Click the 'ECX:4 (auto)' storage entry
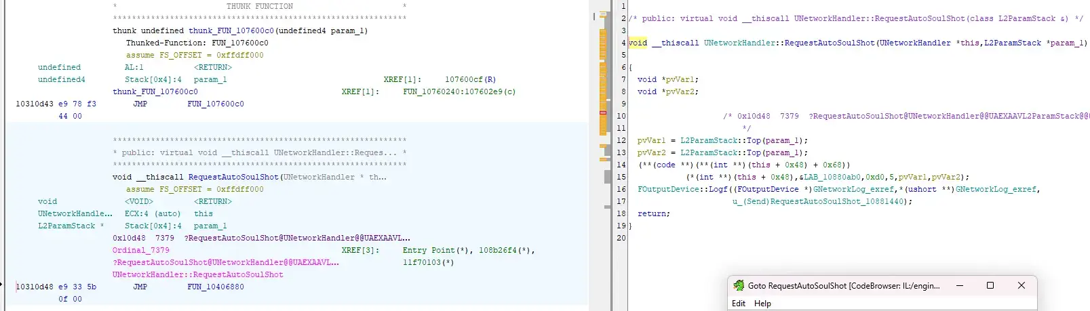1090x311 pixels. pyautogui.click(x=153, y=213)
